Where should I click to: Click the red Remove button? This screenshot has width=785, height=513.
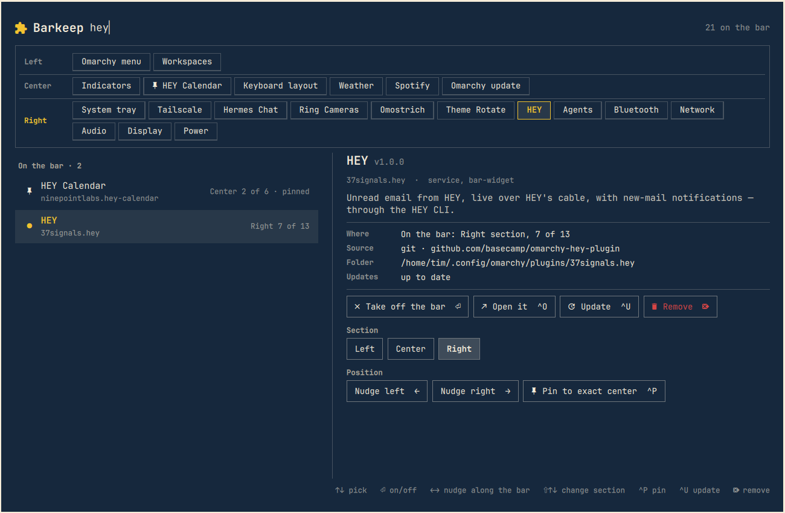pyautogui.click(x=681, y=307)
